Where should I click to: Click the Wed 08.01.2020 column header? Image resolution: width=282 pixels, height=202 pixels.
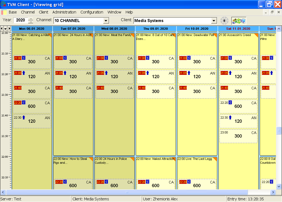pyautogui.click(x=114, y=29)
